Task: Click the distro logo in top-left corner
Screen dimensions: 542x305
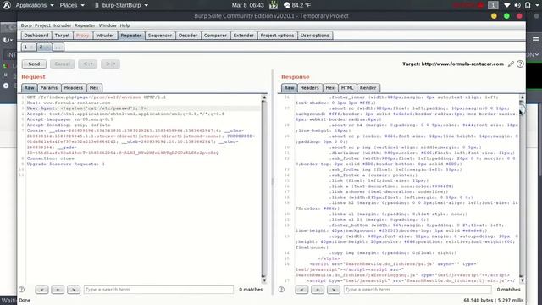Action: [x=7, y=5]
